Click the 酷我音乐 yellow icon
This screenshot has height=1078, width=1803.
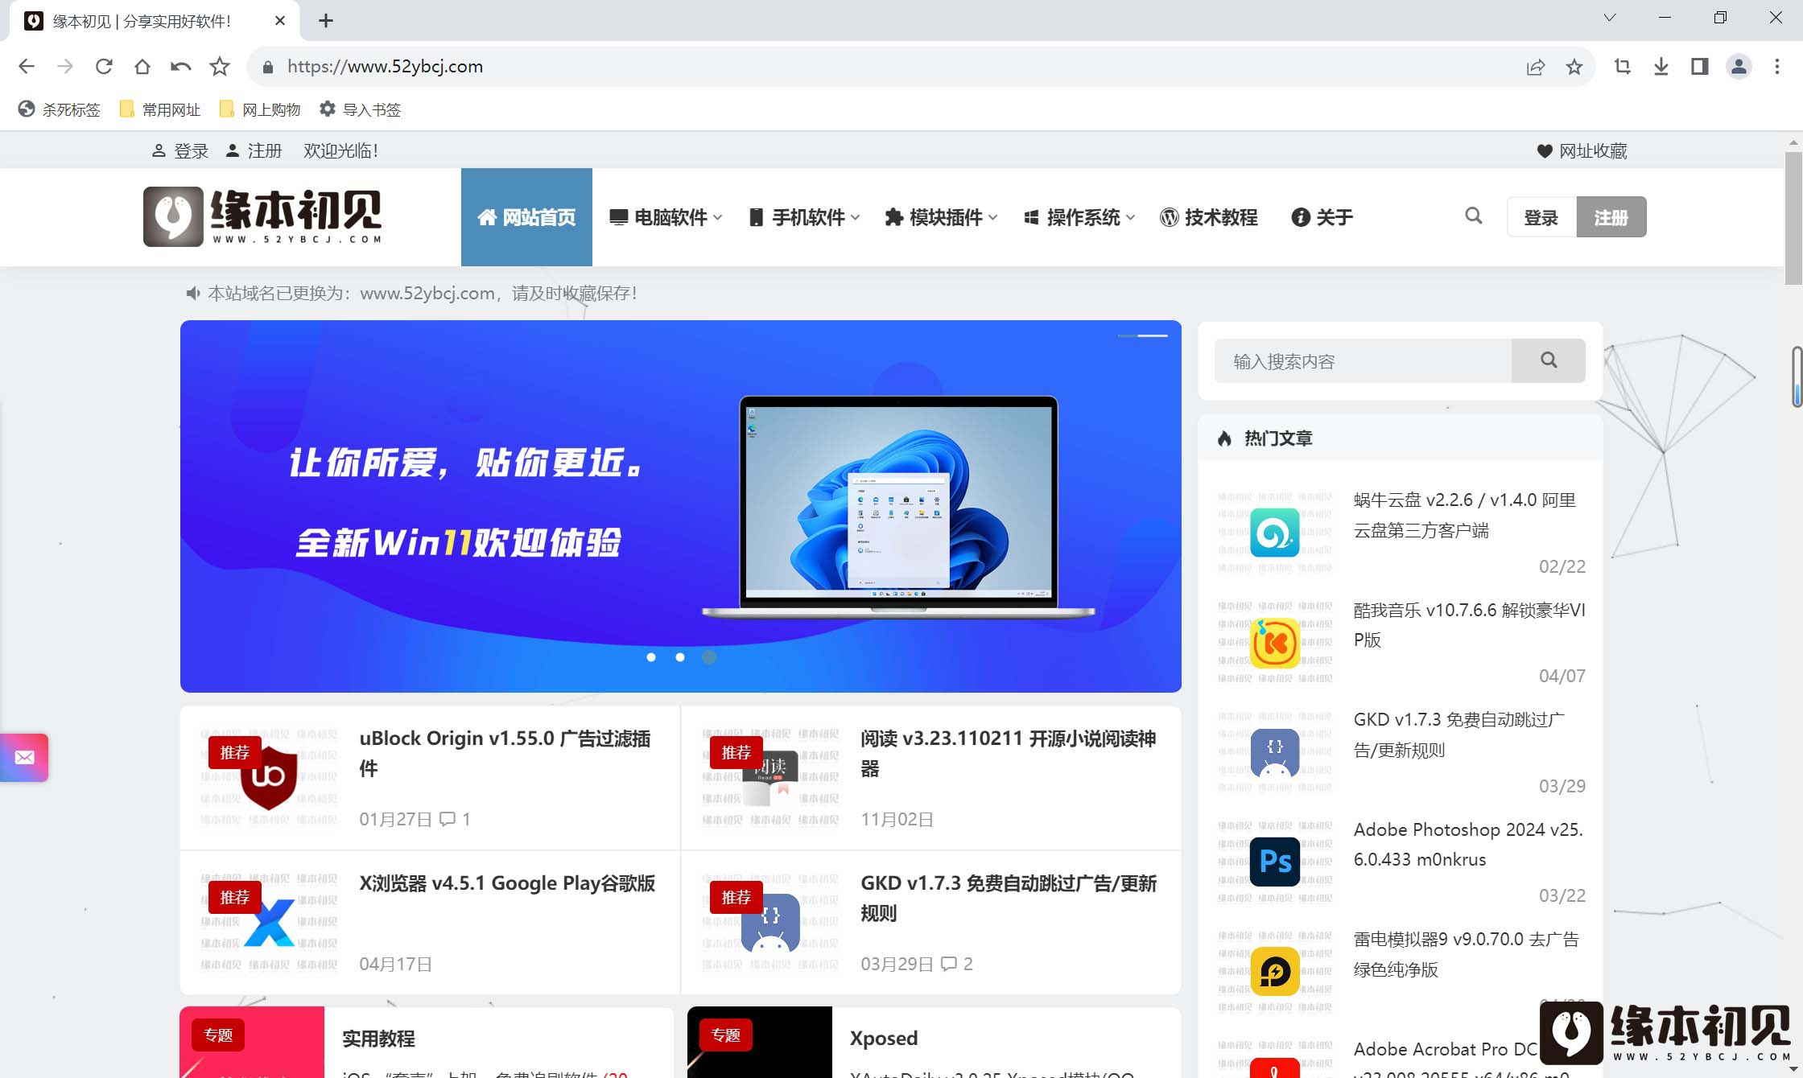[x=1275, y=643]
